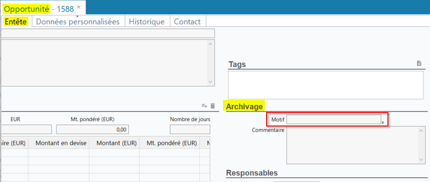Click the Archivage section heading

(x=244, y=107)
